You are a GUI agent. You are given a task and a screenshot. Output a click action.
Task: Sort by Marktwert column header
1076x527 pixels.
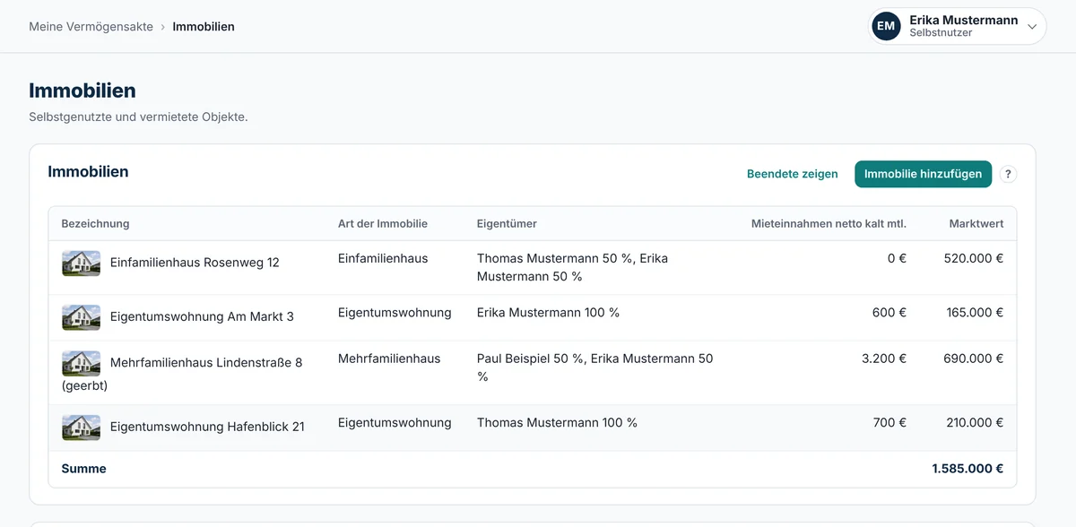click(x=976, y=223)
